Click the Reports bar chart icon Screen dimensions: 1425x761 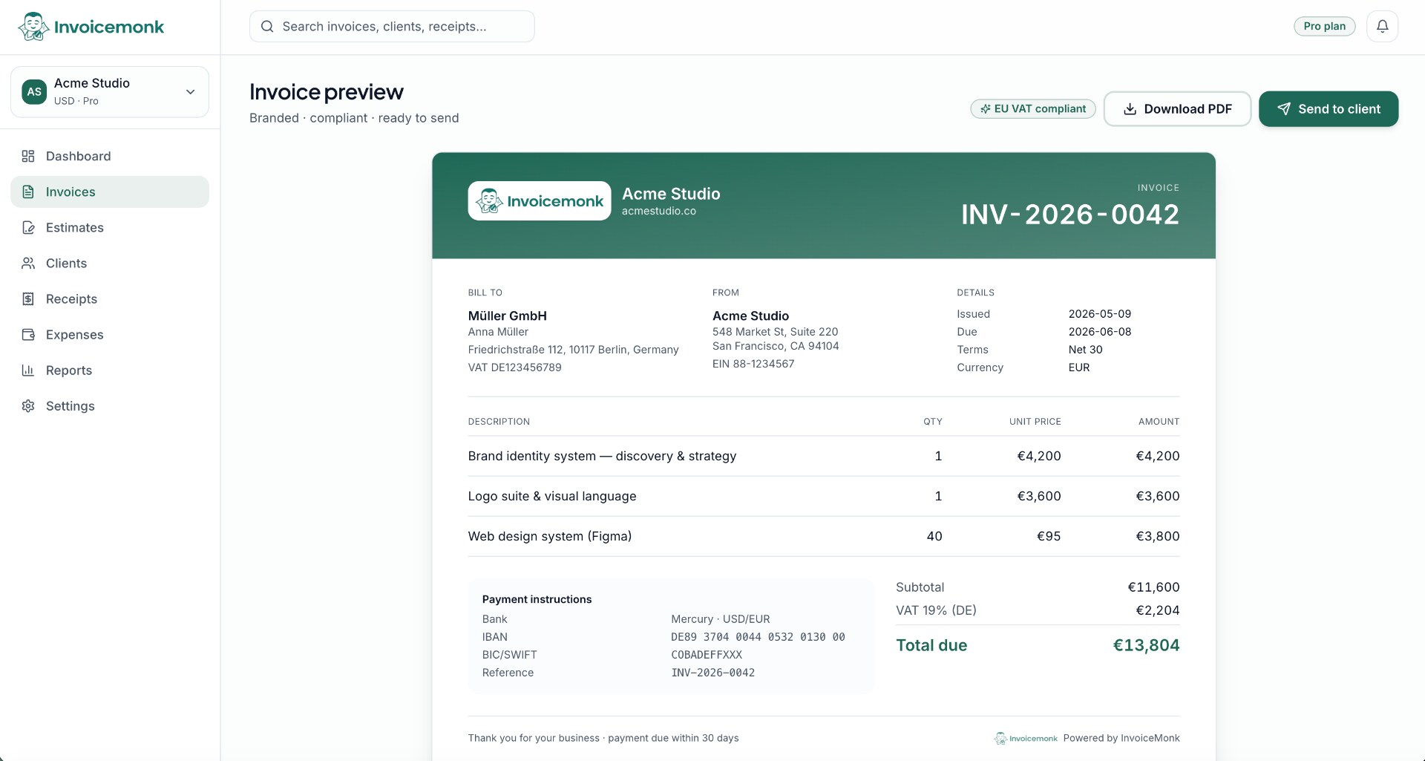[28, 370]
